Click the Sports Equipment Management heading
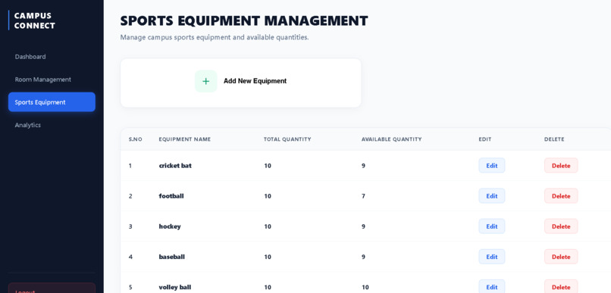The width and height of the screenshot is (611, 293). coord(244,20)
